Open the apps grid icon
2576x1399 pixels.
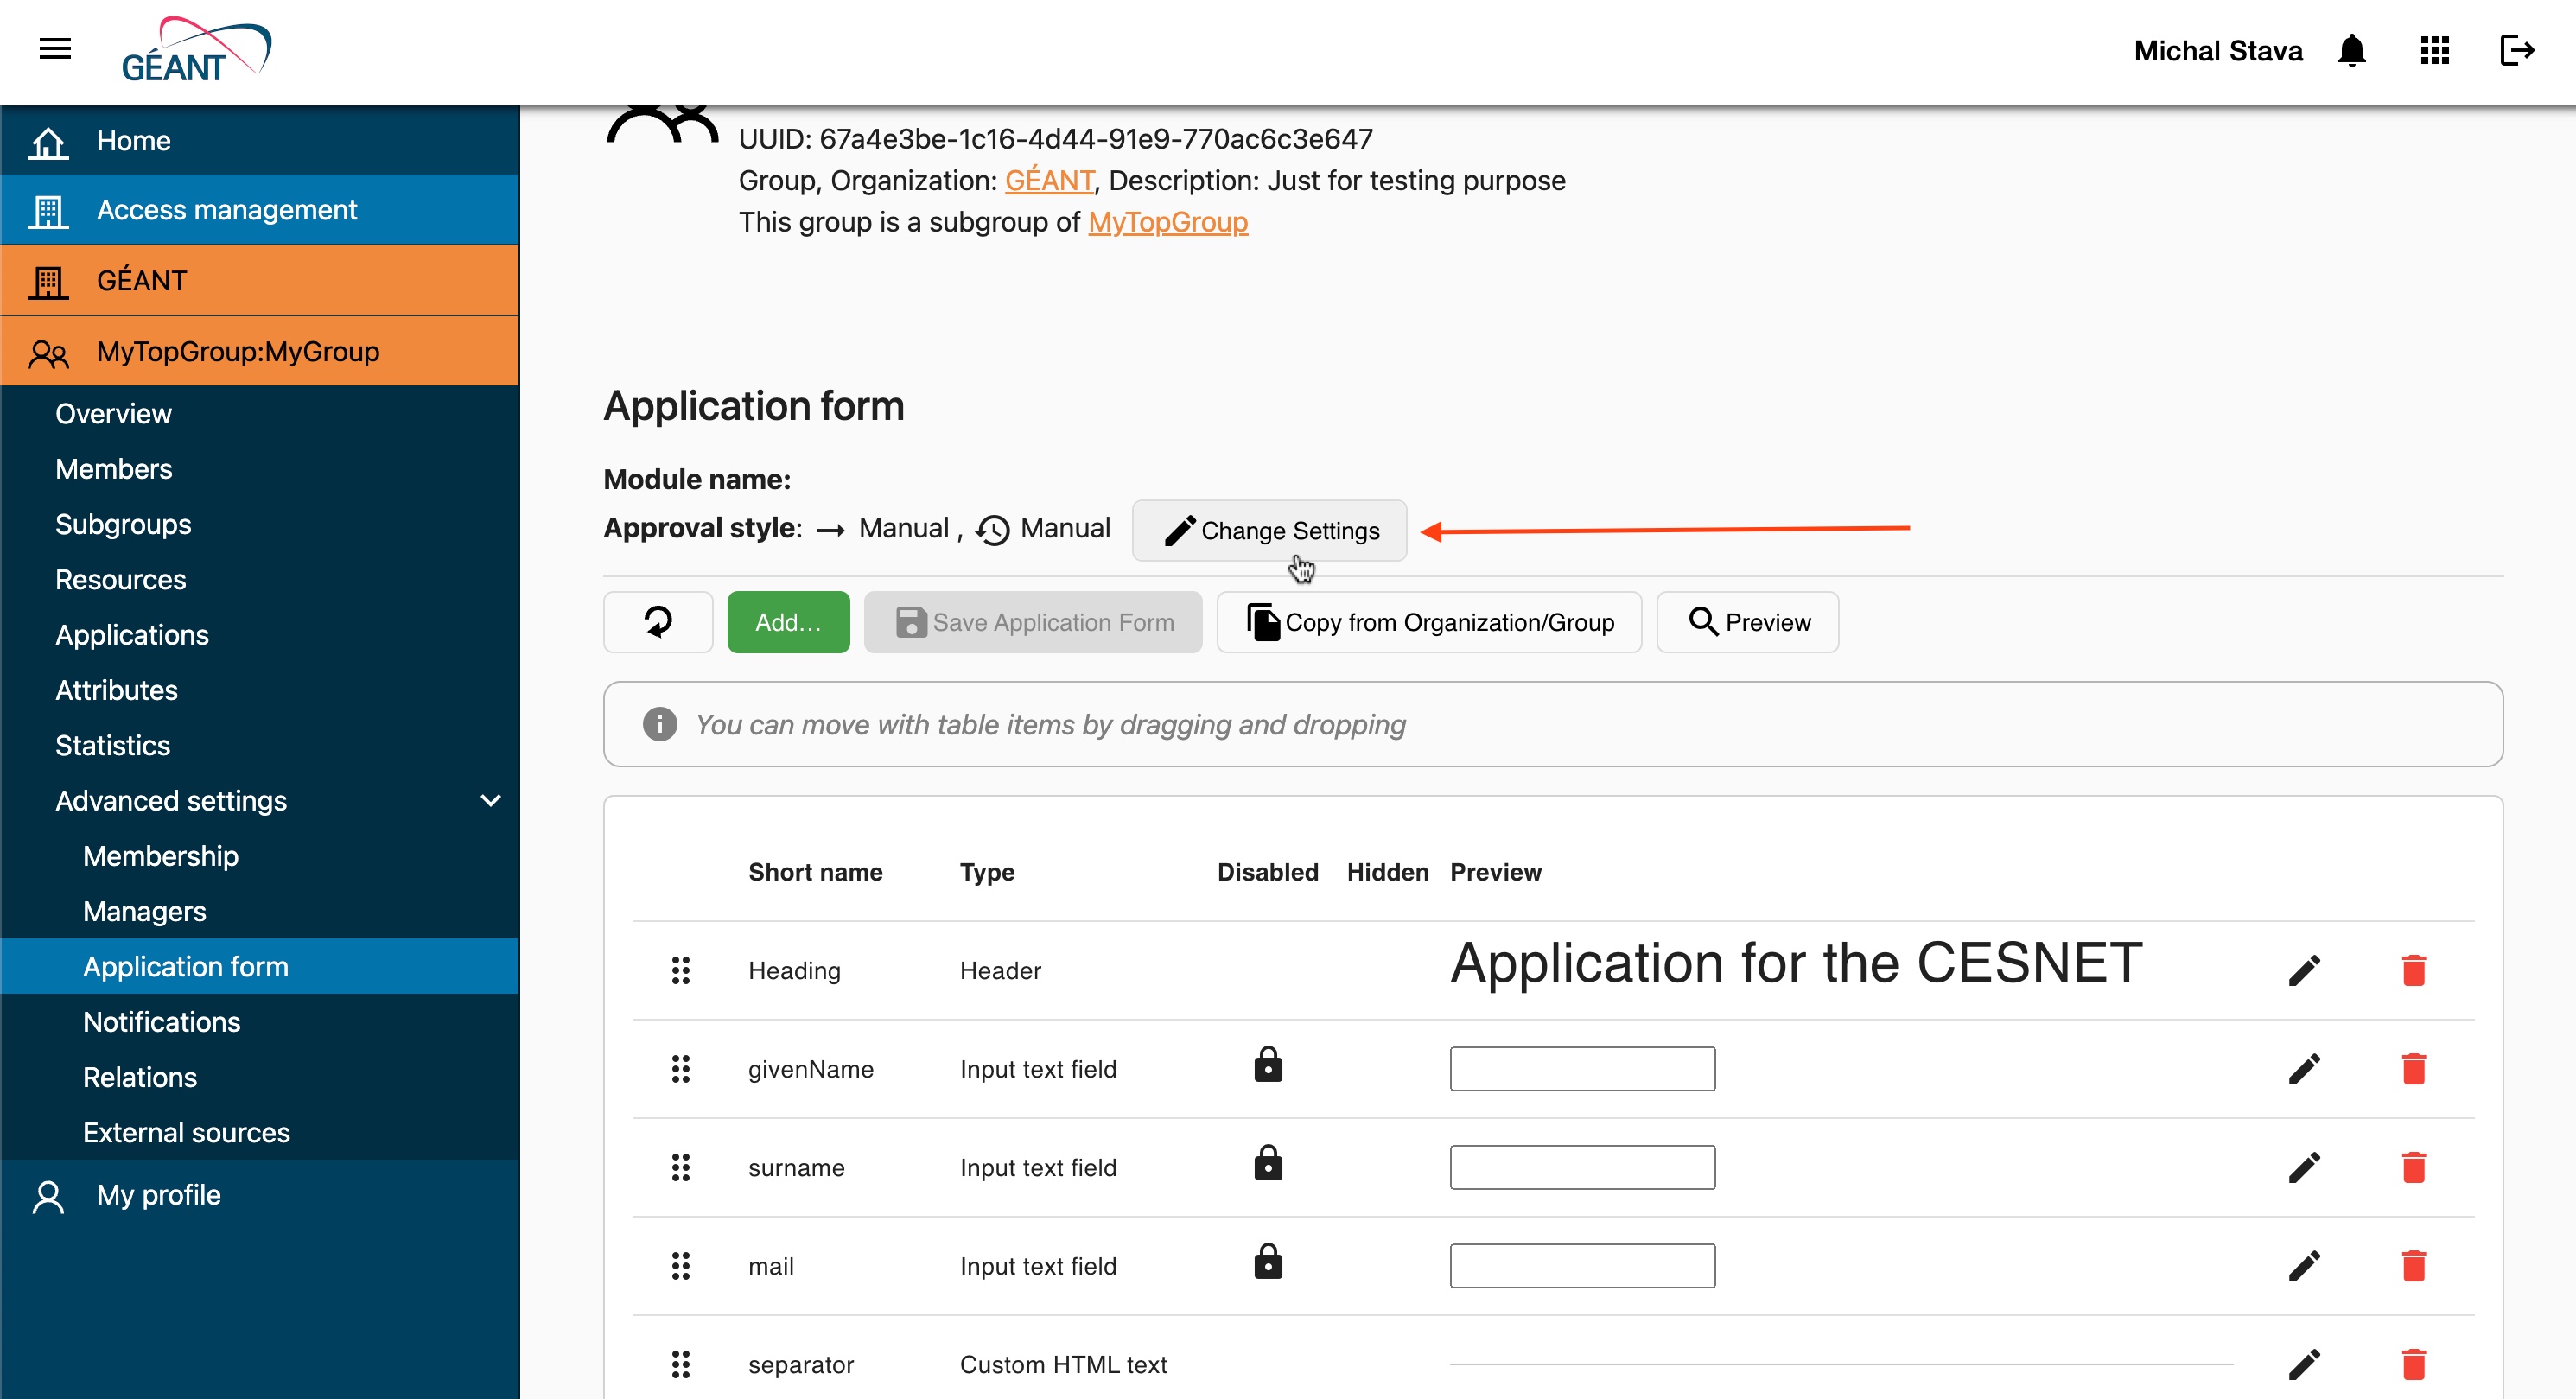(2434, 50)
